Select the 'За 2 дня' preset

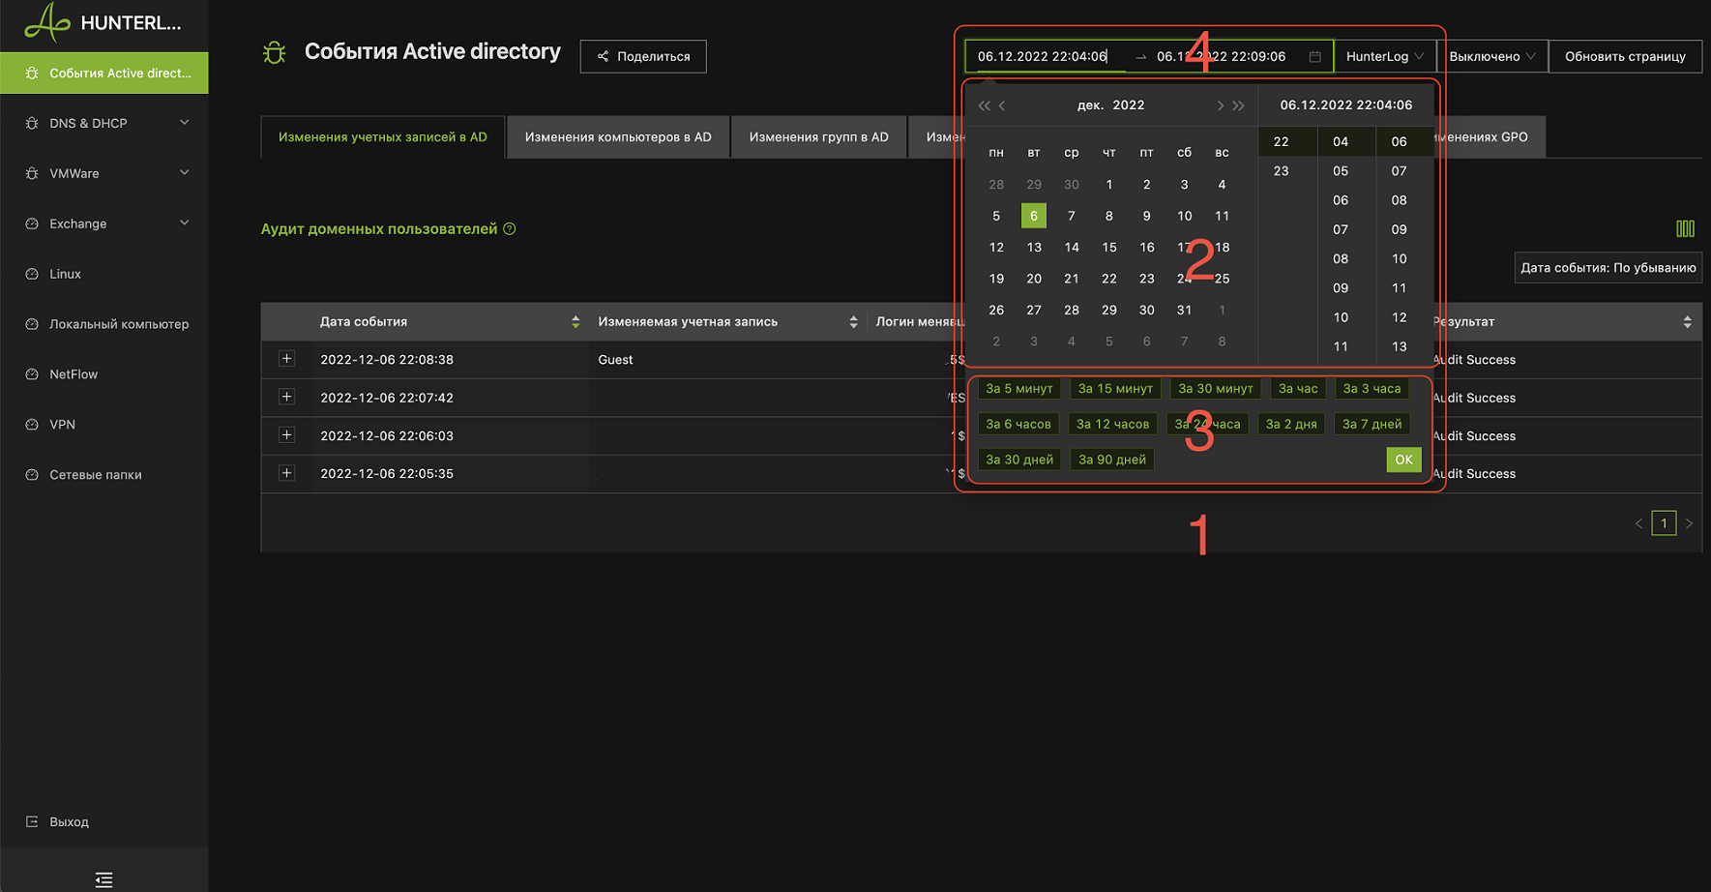click(1291, 424)
